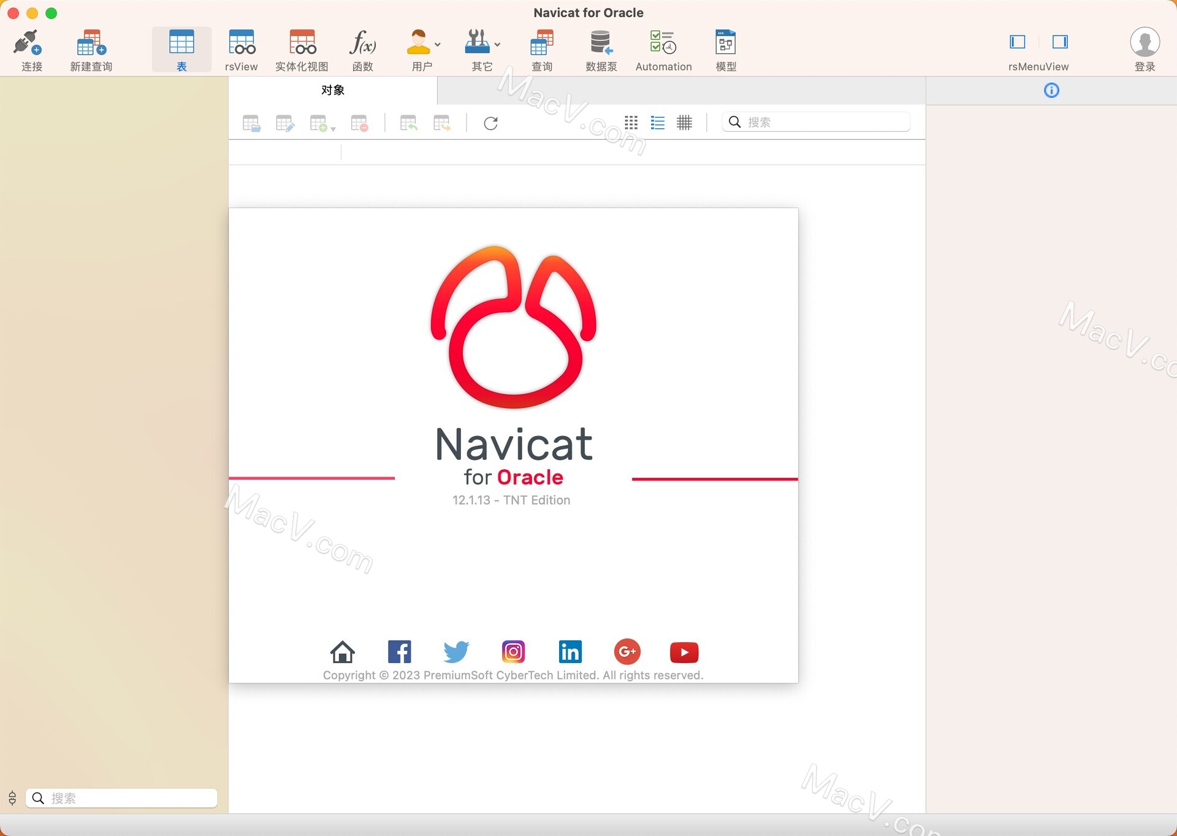Click the object 搜索 search field
1177x836 pixels.
816,122
